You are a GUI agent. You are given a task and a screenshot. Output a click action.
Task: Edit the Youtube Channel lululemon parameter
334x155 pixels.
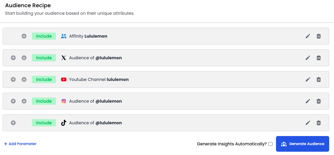tap(308, 79)
